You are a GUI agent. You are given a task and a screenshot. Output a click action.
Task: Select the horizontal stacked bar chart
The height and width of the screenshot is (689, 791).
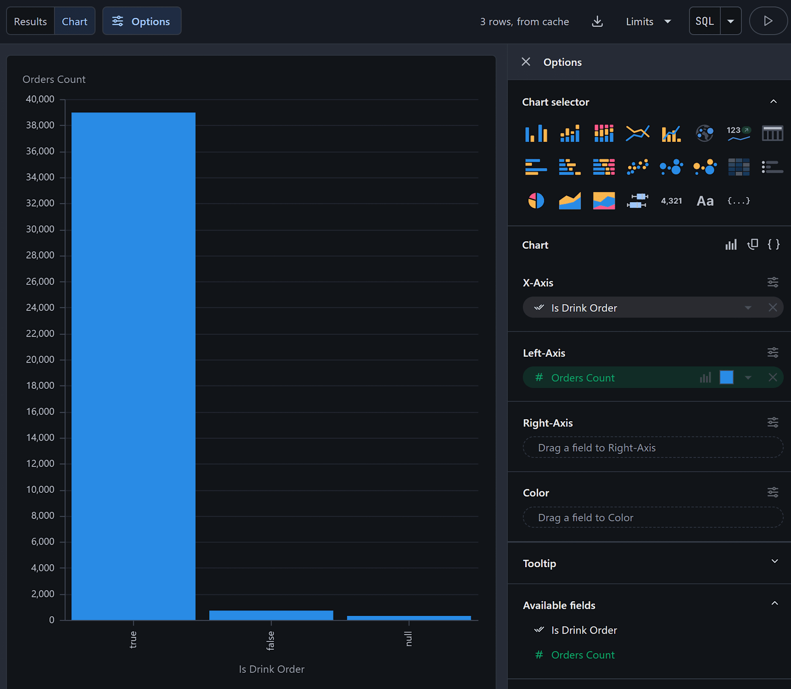tap(570, 167)
